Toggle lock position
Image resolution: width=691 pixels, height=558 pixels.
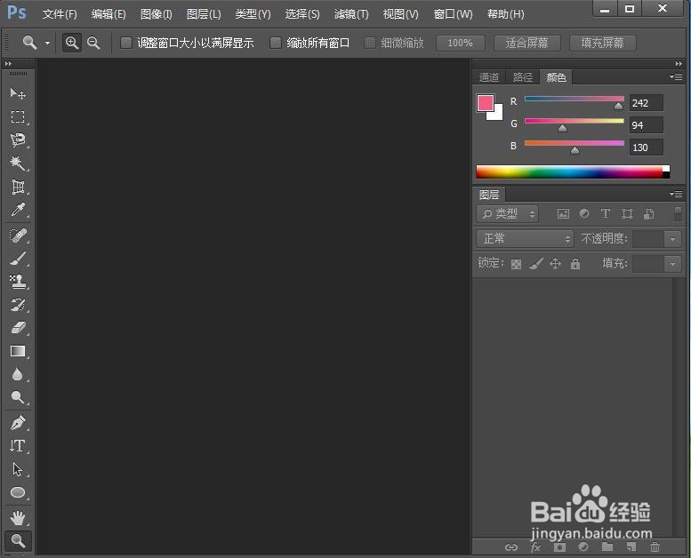point(555,264)
